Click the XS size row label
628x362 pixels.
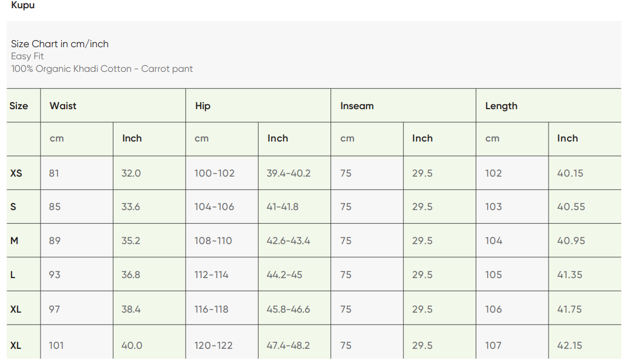point(16,173)
